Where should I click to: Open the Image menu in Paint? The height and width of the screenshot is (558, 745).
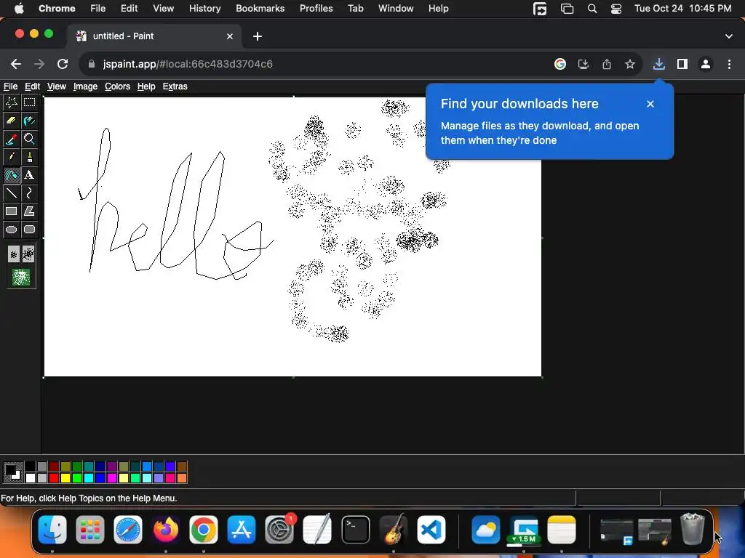tap(86, 86)
